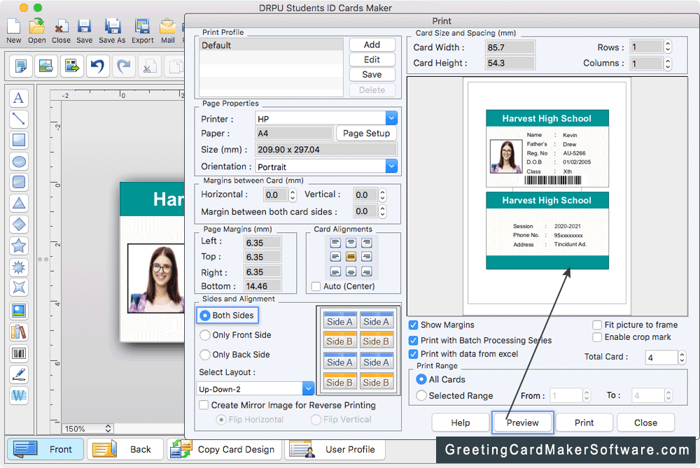Screen dimensions: 700x468
Task: Select the Triangle shape tool
Action: (x=19, y=203)
